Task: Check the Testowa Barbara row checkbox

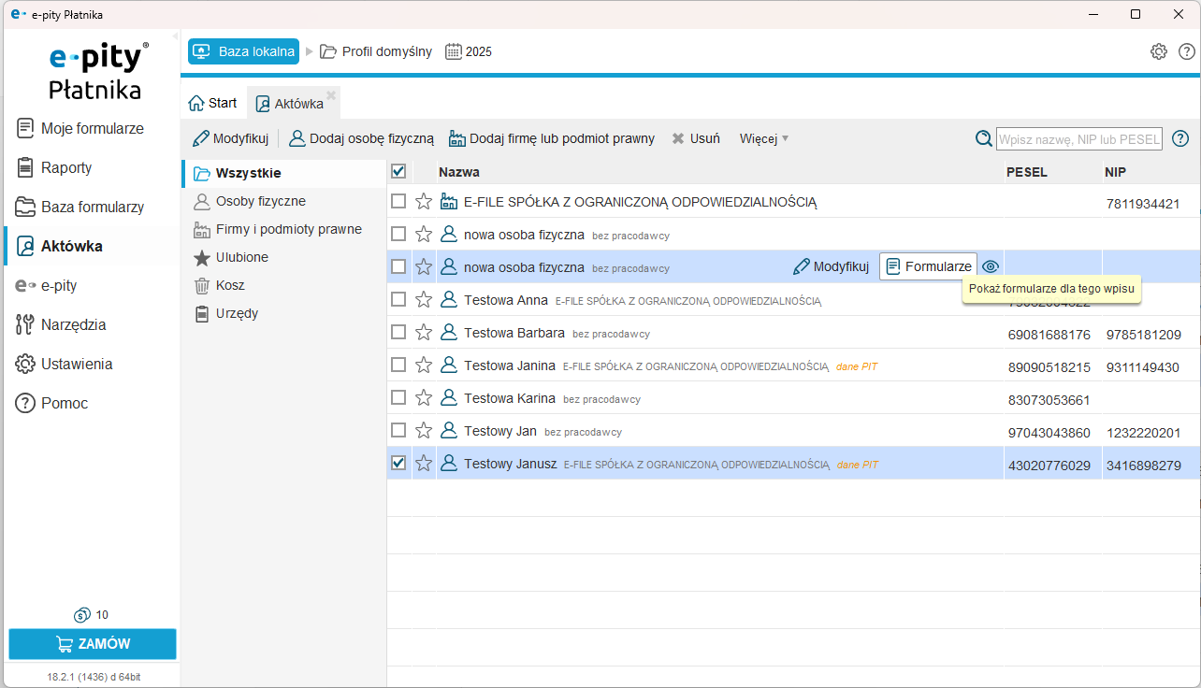Action: 398,332
